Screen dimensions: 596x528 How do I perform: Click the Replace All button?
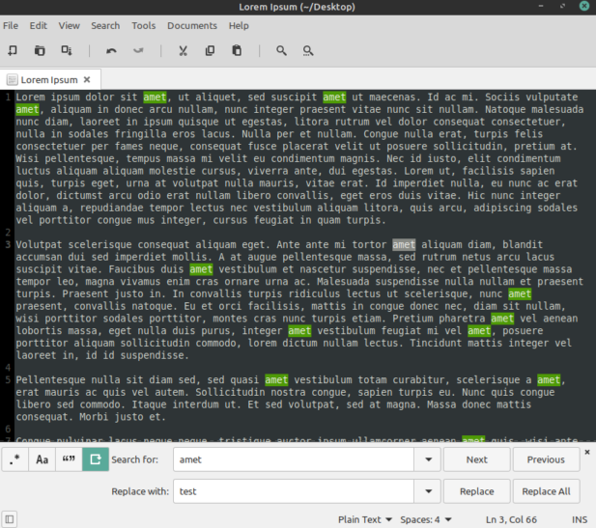(x=546, y=491)
